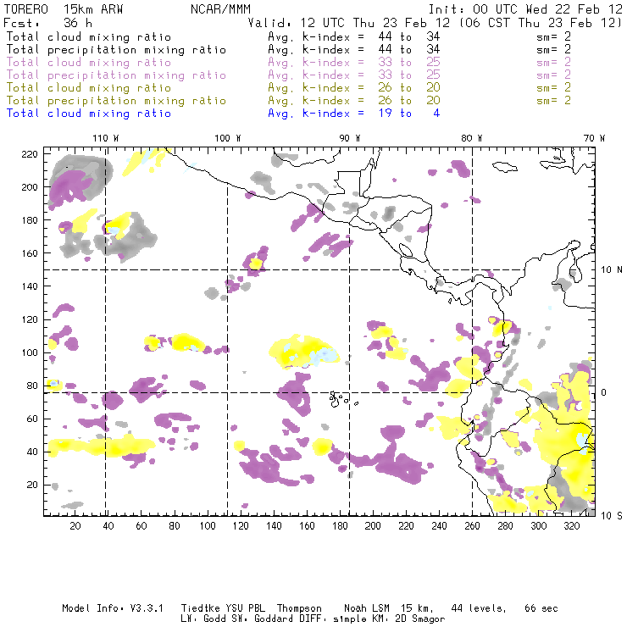
Task: Click the "70 W" longitude label
Action: [x=594, y=138]
